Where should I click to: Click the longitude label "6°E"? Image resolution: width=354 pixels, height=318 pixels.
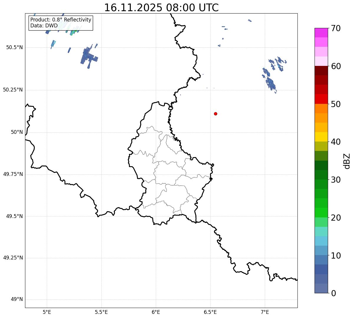(156, 312)
